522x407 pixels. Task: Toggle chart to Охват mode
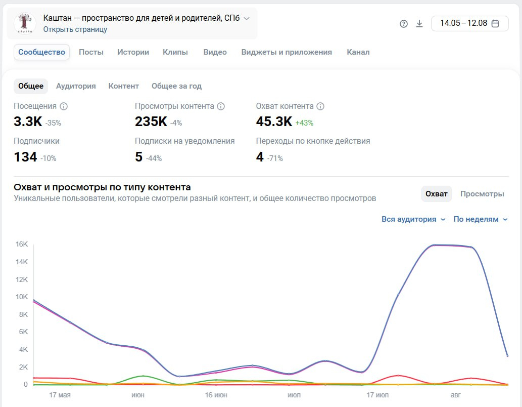437,194
